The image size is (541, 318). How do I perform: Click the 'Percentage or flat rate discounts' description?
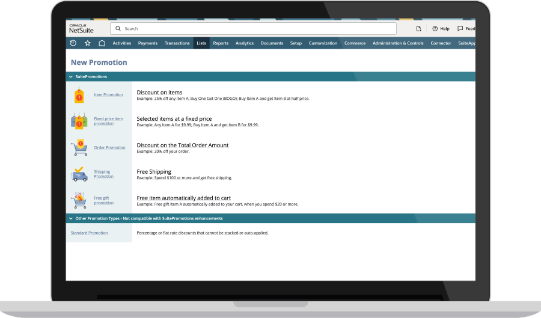[202, 233]
